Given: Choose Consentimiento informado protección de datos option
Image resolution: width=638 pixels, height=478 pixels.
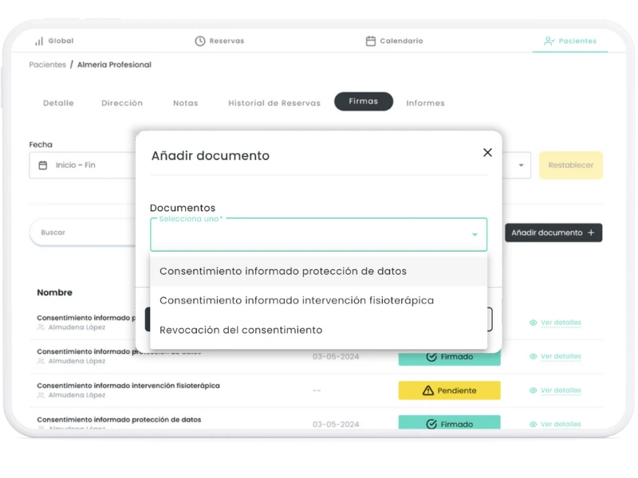Looking at the screenshot, I should tap(318, 271).
